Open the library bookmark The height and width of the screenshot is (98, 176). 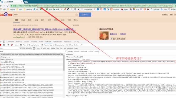[x=125, y=9]
